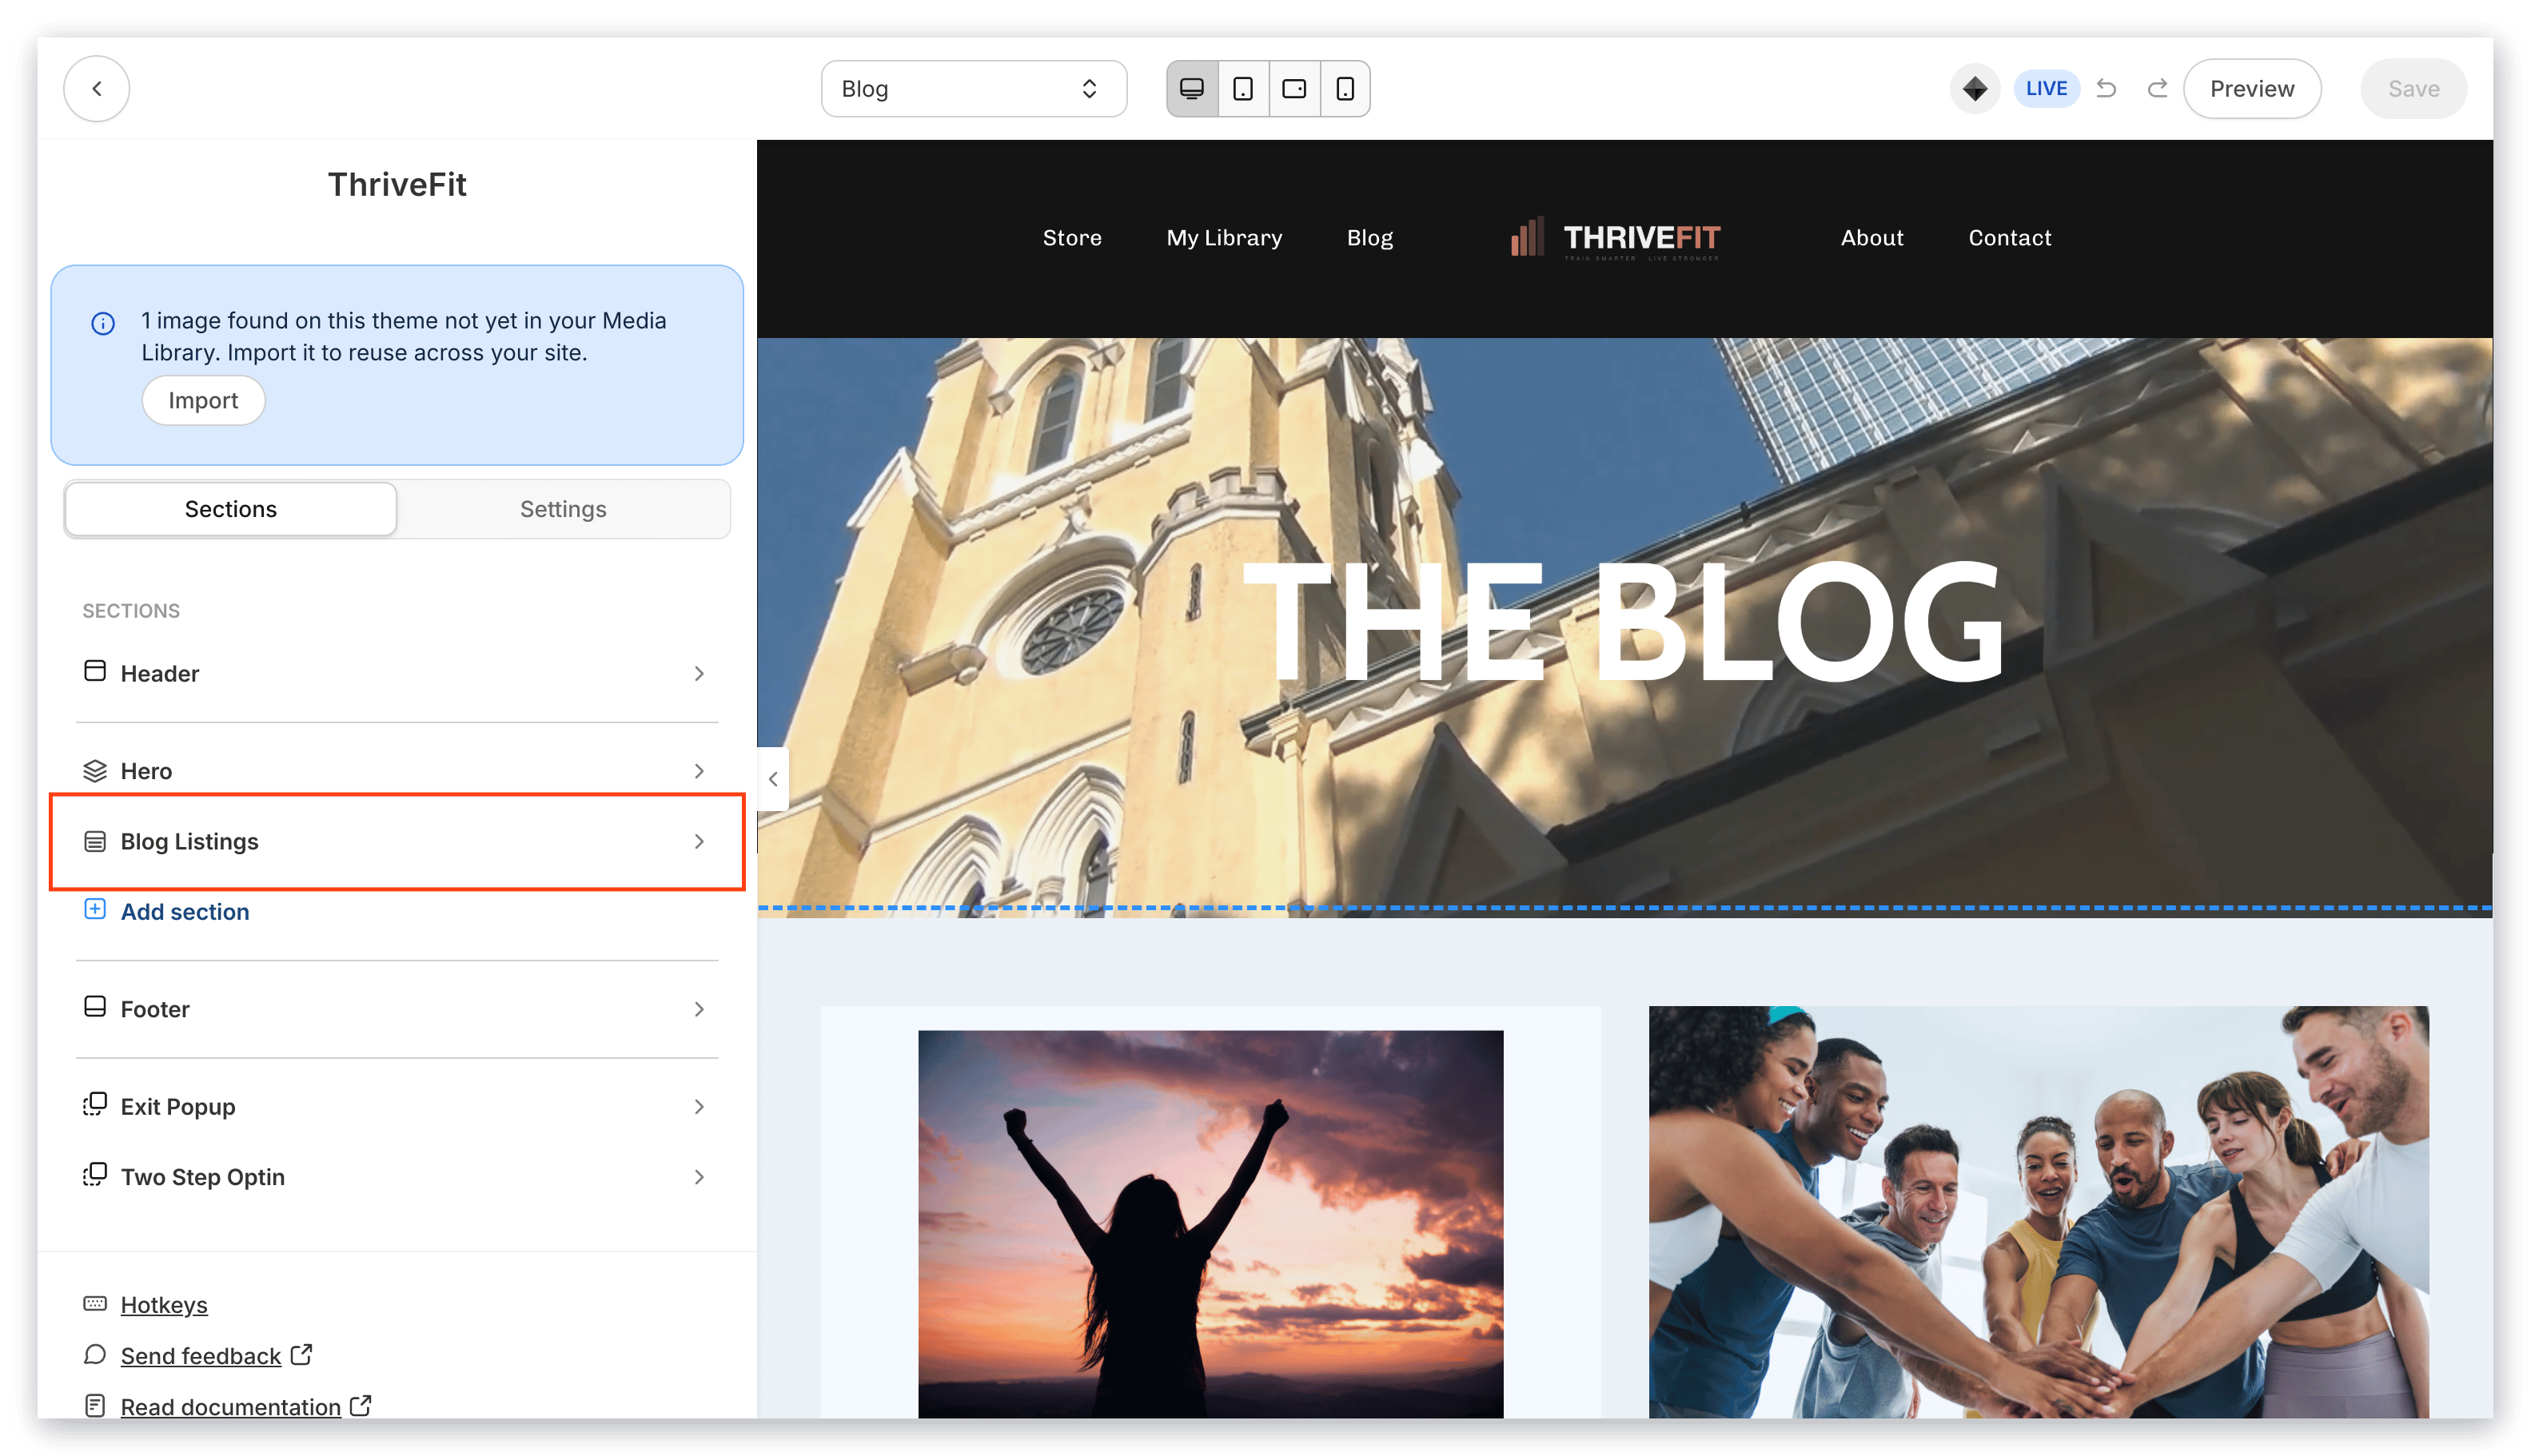Screen dimensions: 2531x1456
Task: Click the Two Step Optin icon
Action: point(95,1174)
